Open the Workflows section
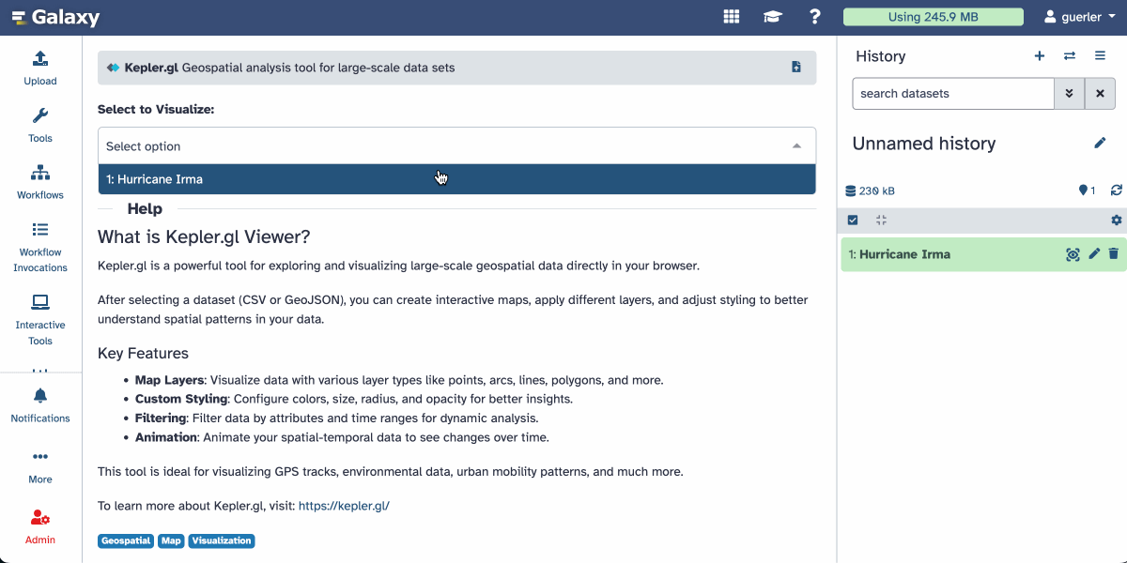This screenshot has height=563, width=1127. [40, 182]
